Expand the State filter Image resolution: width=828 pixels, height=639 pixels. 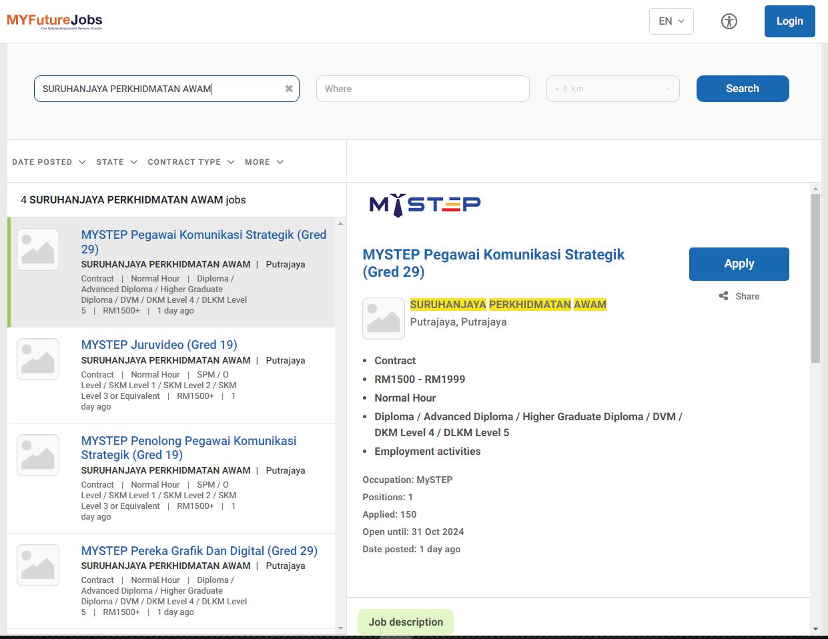click(x=117, y=162)
